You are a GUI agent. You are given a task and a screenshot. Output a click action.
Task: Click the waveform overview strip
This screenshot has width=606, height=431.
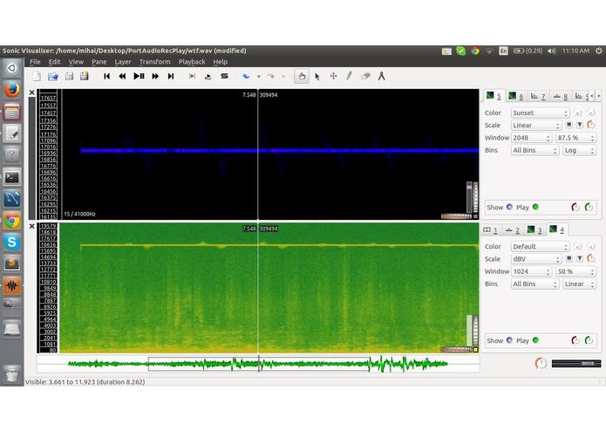[x=258, y=364]
